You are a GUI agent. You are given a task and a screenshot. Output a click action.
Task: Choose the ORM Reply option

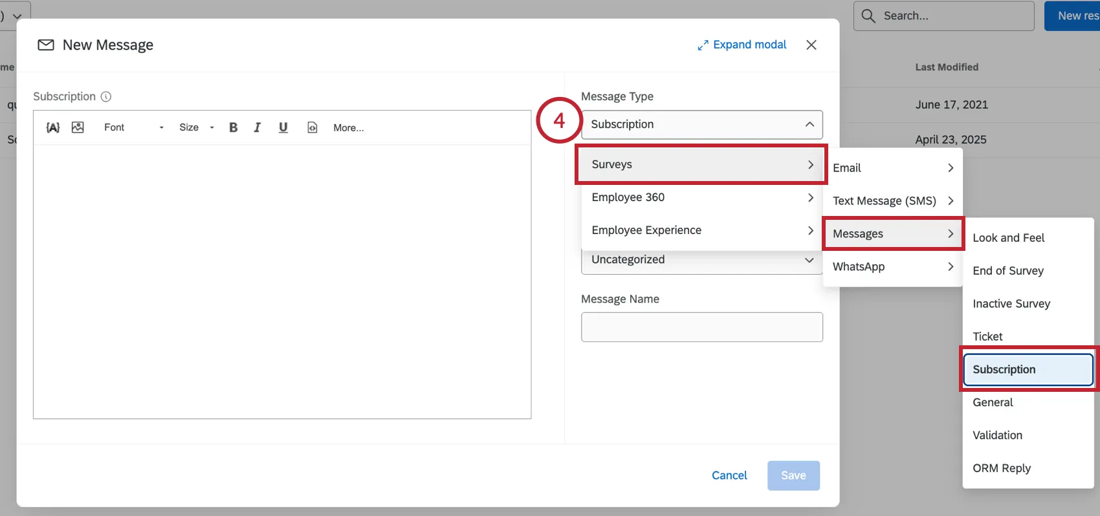tap(1001, 468)
